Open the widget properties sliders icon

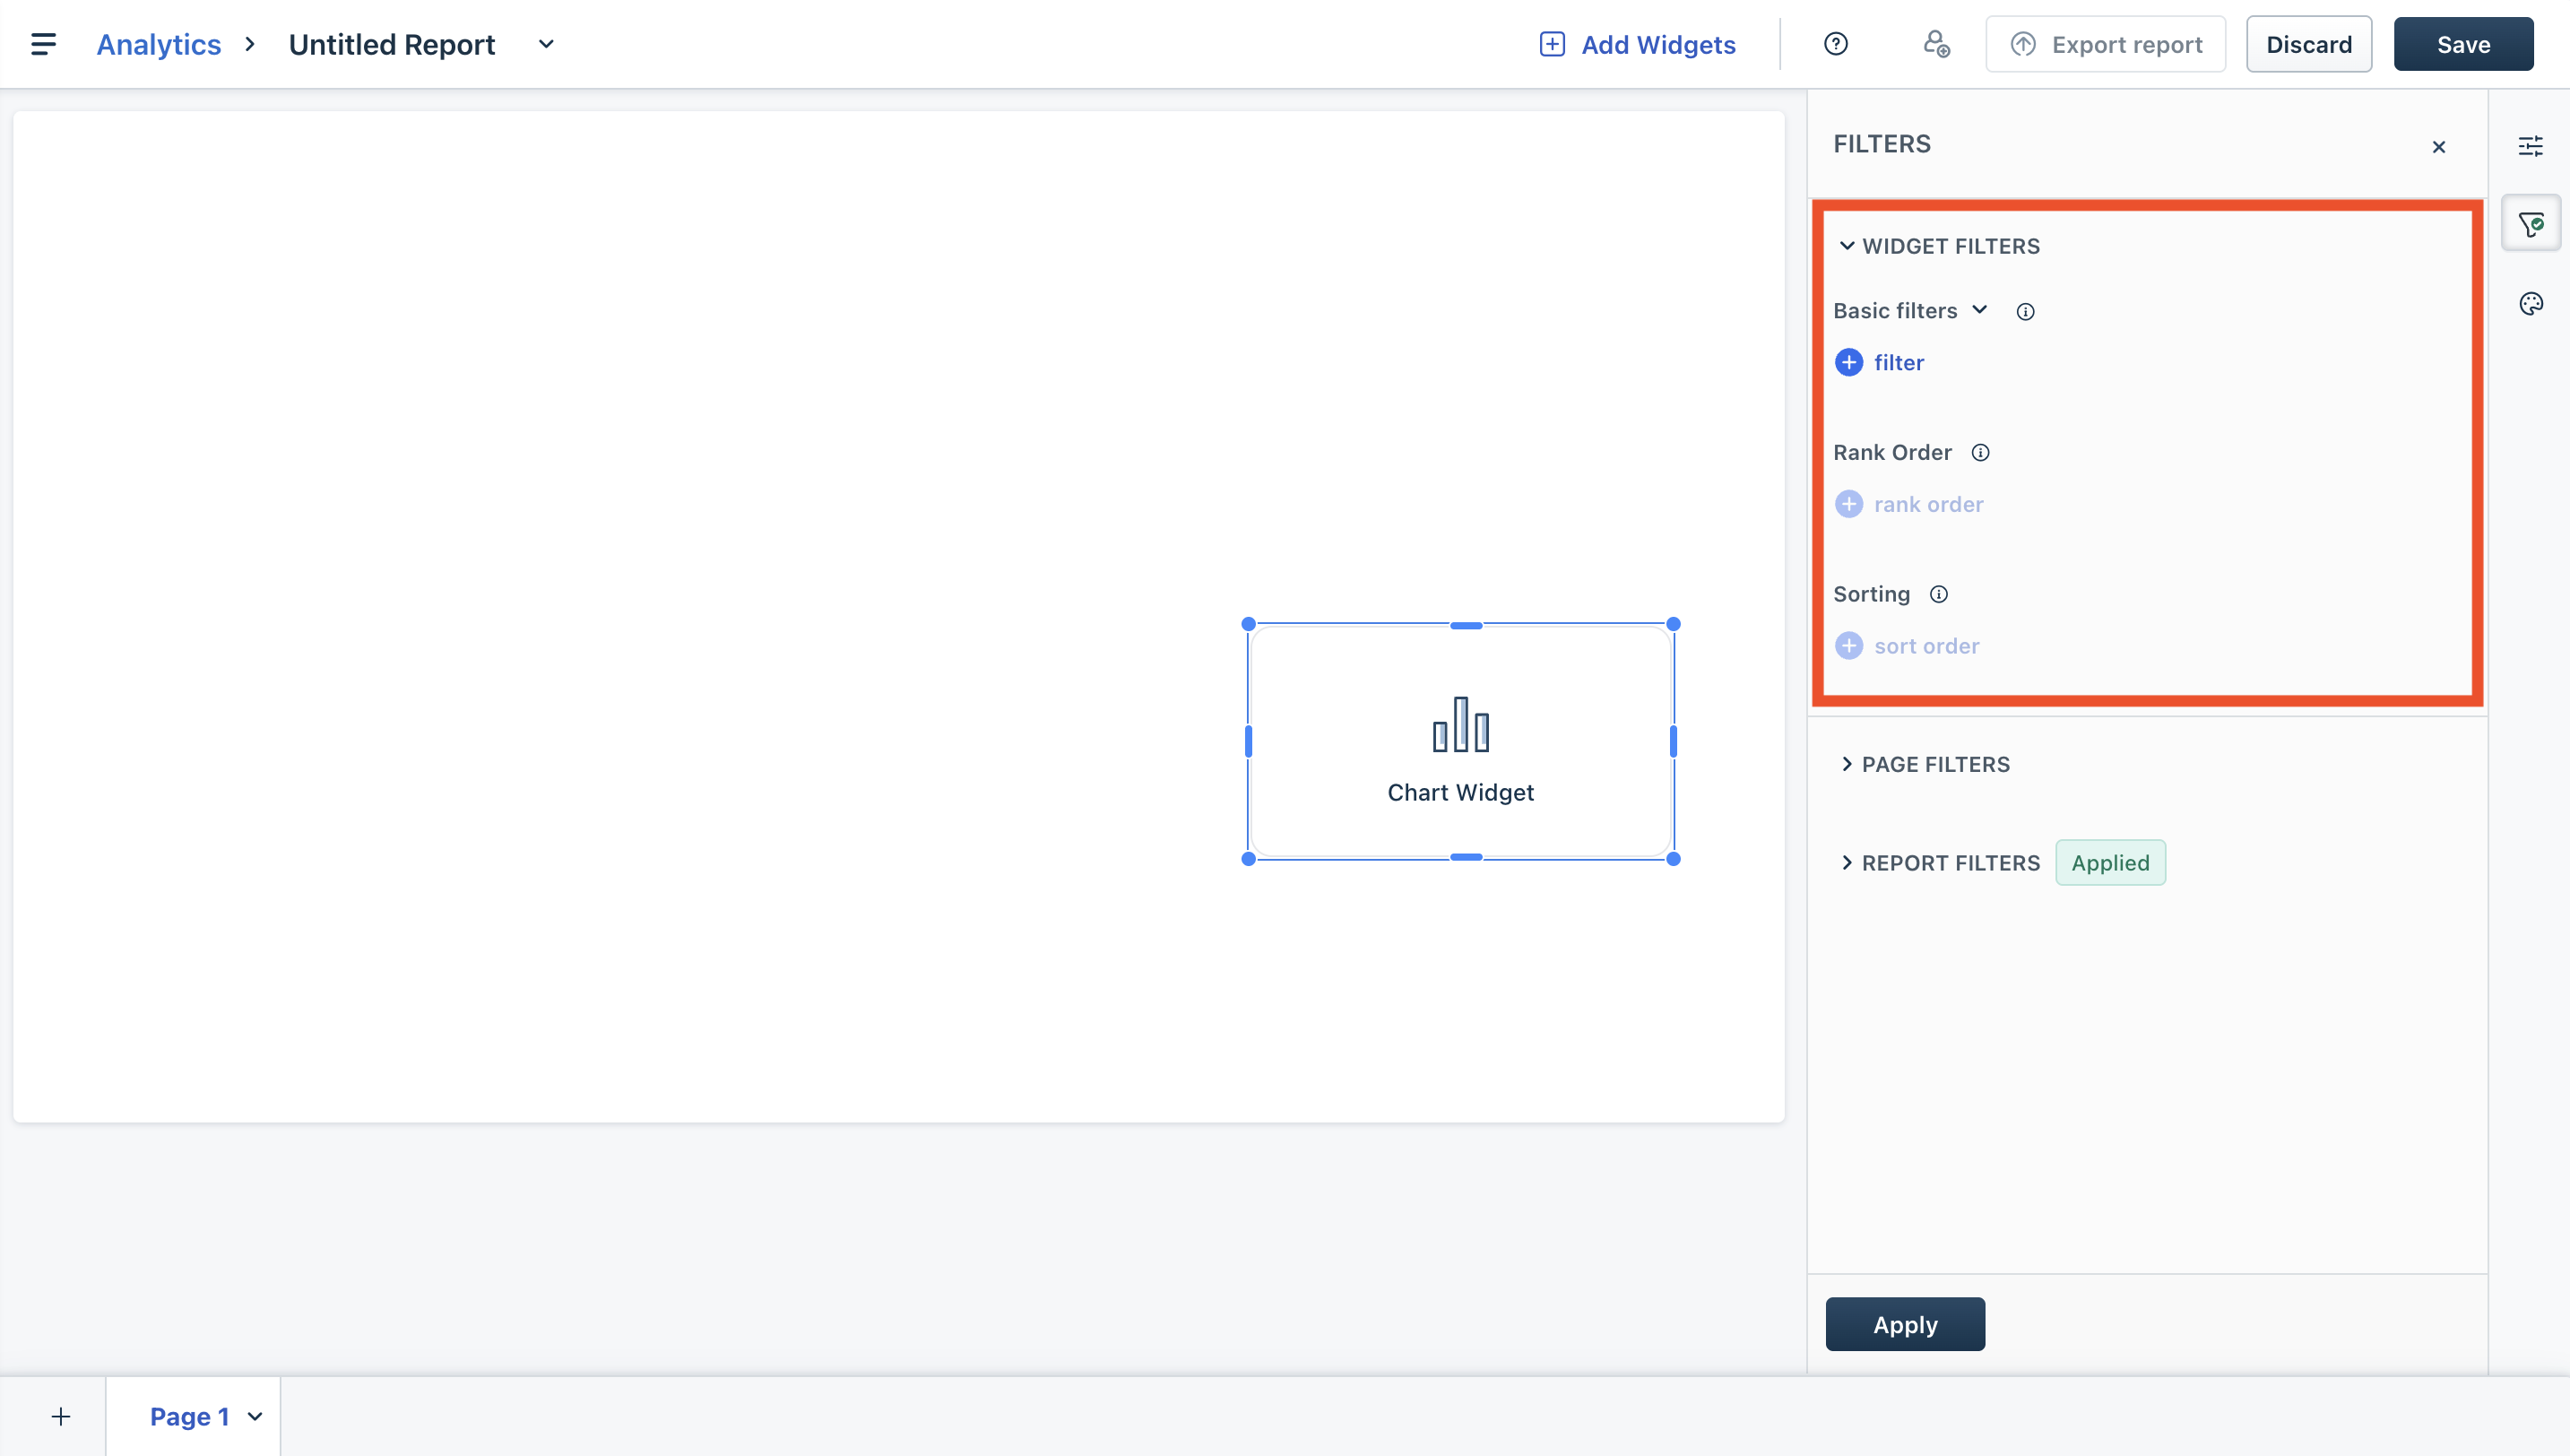tap(2530, 147)
